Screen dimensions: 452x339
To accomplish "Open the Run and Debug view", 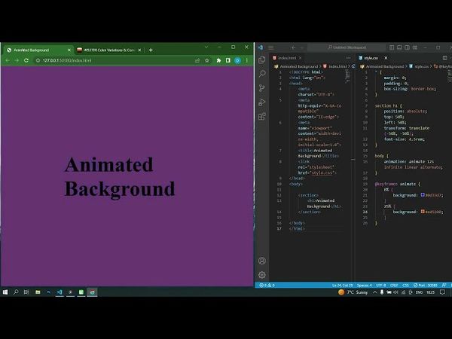I will [x=262, y=102].
